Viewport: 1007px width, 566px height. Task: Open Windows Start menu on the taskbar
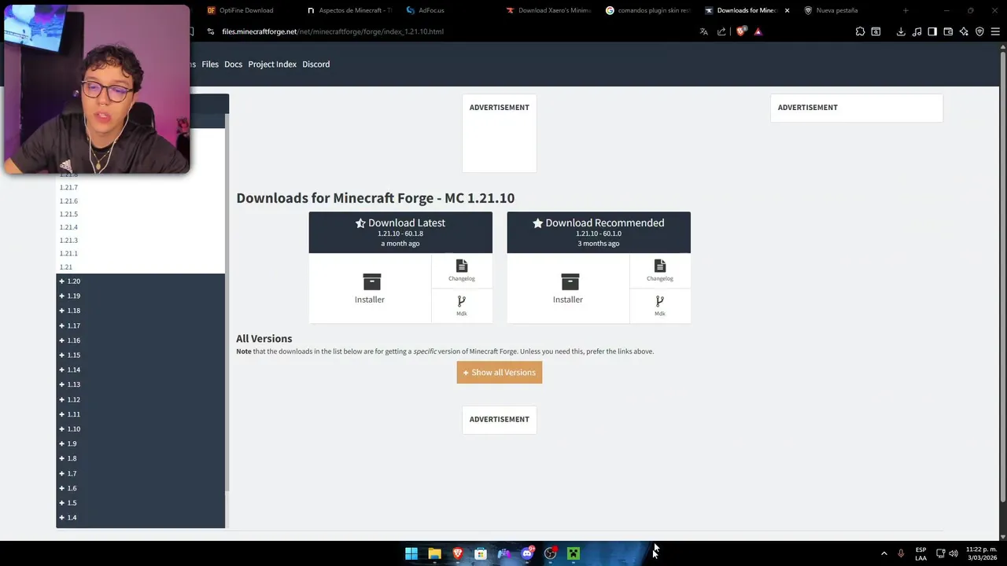pos(411,553)
